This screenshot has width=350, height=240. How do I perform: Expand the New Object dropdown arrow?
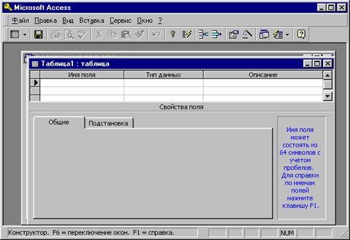tap(287, 35)
